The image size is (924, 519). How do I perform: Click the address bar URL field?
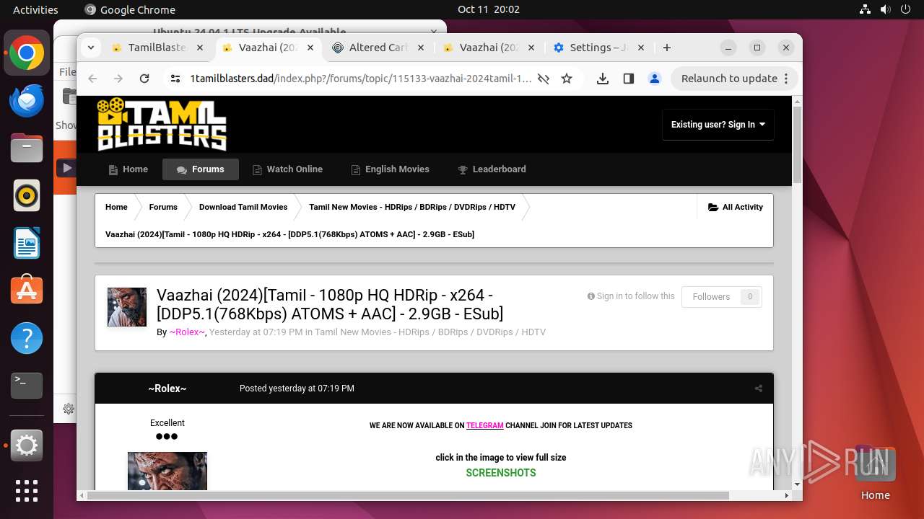tap(360, 79)
